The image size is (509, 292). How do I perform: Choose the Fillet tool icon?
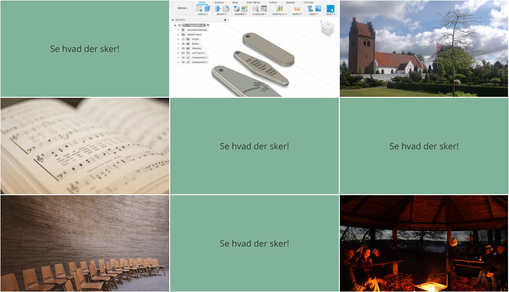tap(226, 9)
